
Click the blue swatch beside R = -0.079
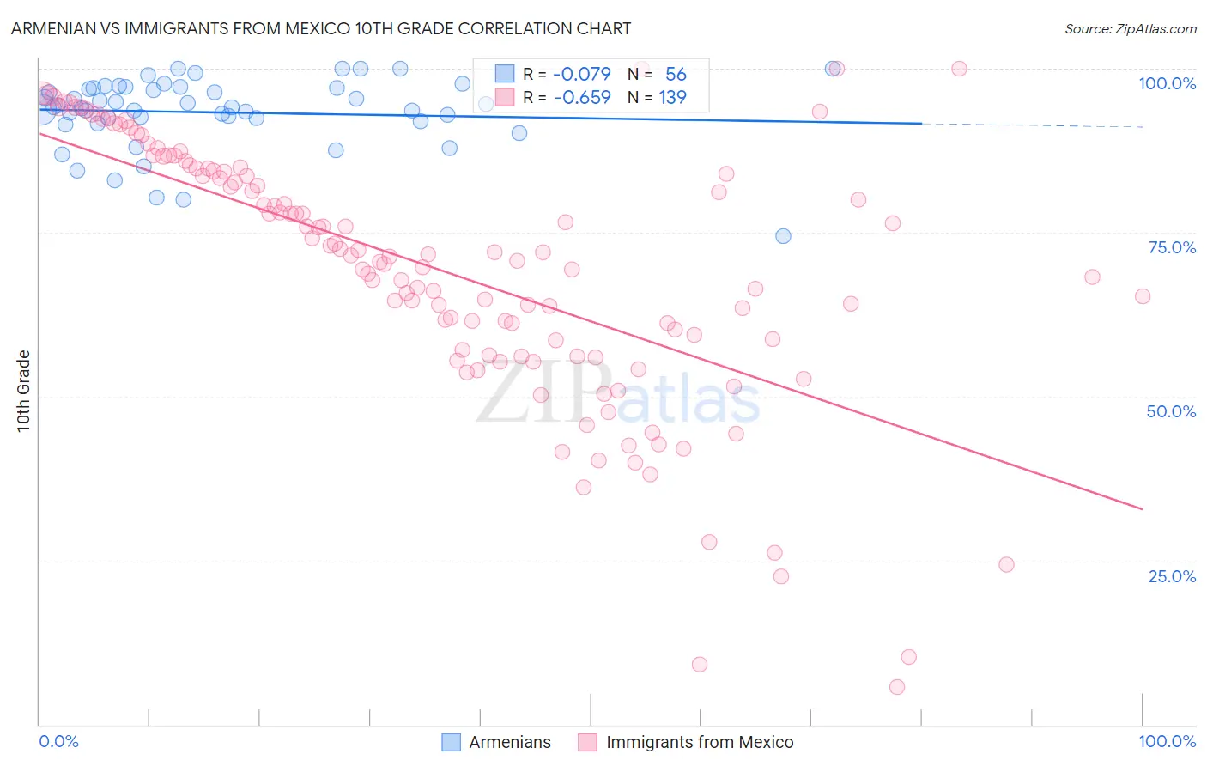[x=505, y=74]
